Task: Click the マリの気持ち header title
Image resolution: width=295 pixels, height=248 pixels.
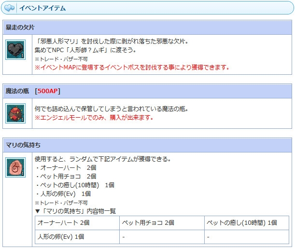Action: pos(23,145)
